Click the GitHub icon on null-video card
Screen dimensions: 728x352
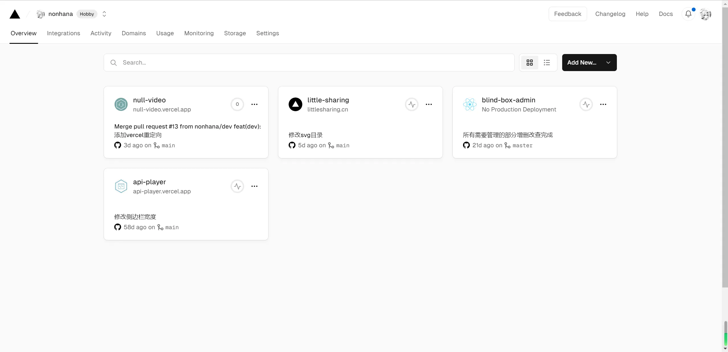[117, 145]
